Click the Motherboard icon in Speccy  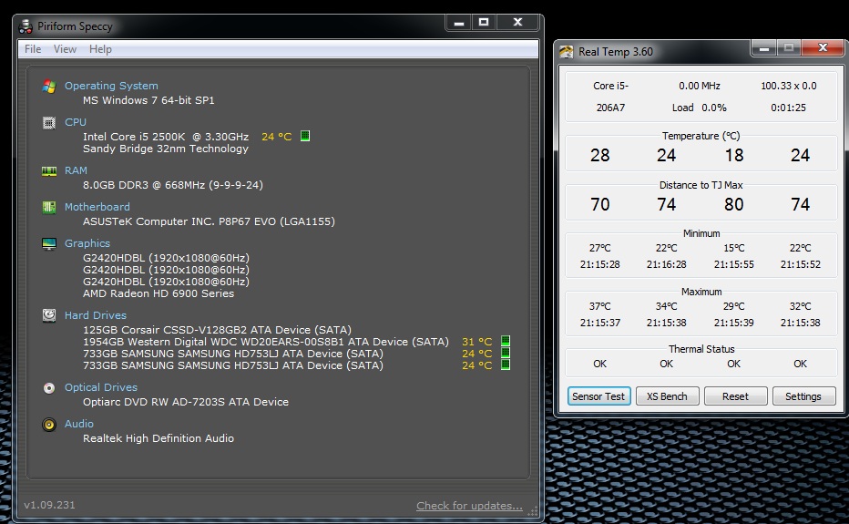49,207
